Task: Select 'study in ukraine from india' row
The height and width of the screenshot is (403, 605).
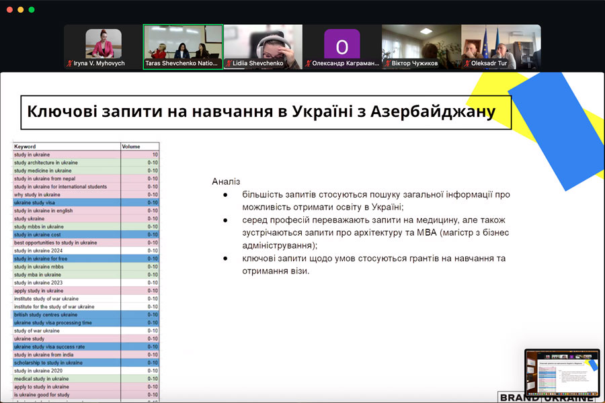Action: 85,355
